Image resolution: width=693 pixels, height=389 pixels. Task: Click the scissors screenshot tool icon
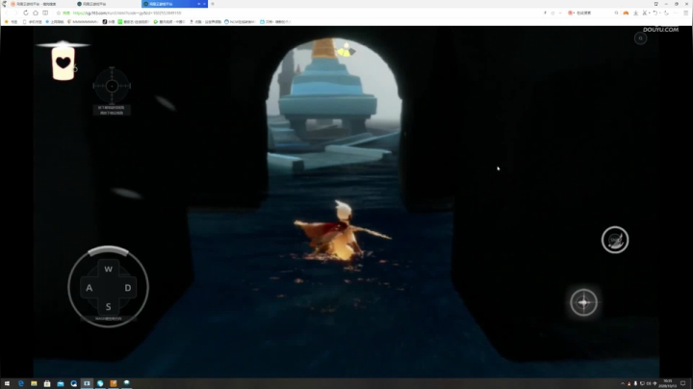[x=645, y=13]
